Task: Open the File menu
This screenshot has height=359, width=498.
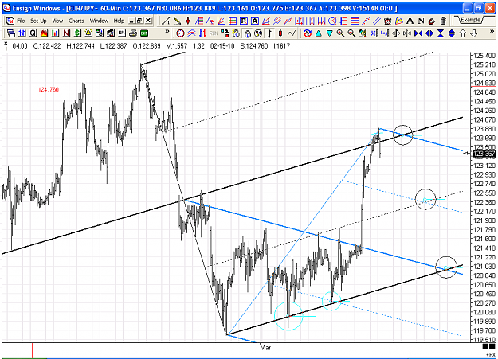Action: [21, 21]
